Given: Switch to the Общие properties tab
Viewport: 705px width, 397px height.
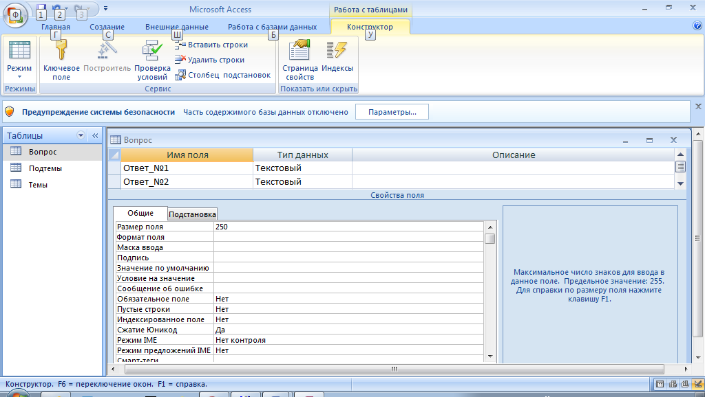Looking at the screenshot, I should pyautogui.click(x=140, y=213).
